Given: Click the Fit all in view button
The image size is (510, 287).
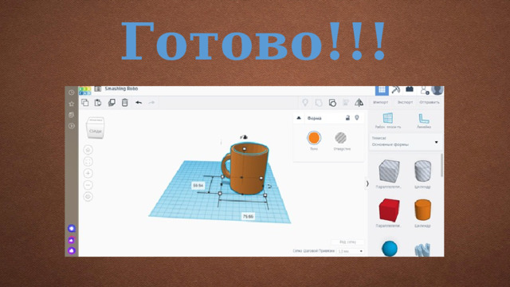Looking at the screenshot, I should tap(88, 162).
